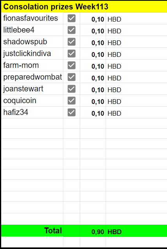Select the Total label cell
The height and width of the screenshot is (249, 167).
tap(32, 231)
